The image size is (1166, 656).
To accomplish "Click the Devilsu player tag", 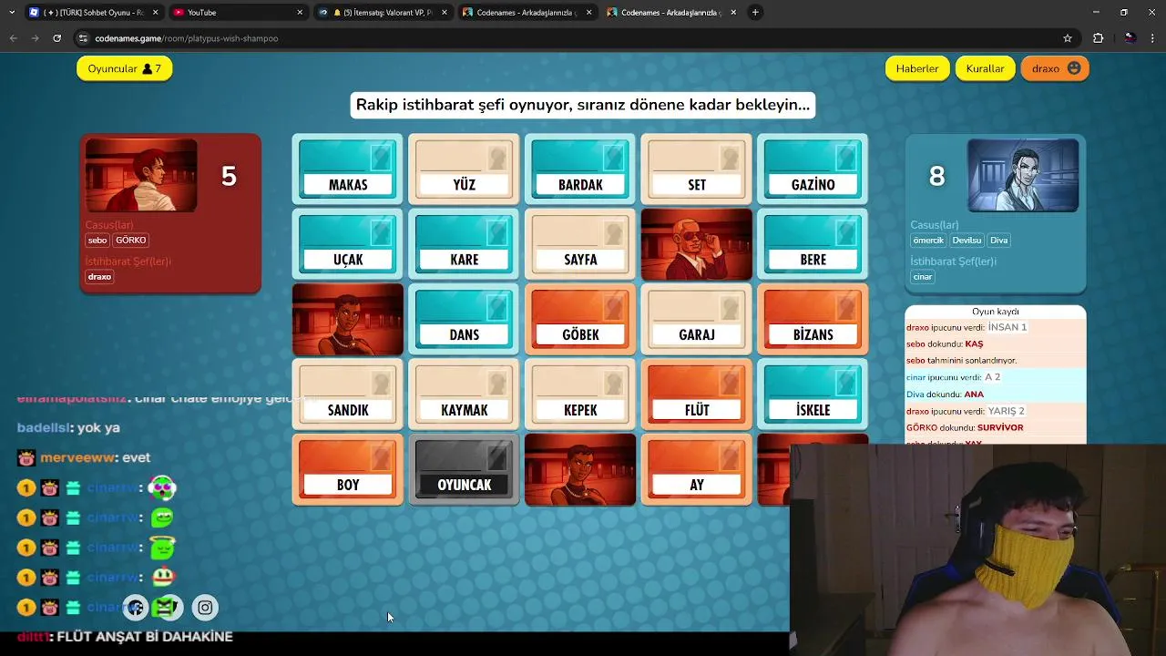I will point(967,241).
